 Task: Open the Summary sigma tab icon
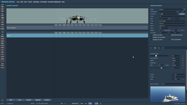[x=163, y=48]
